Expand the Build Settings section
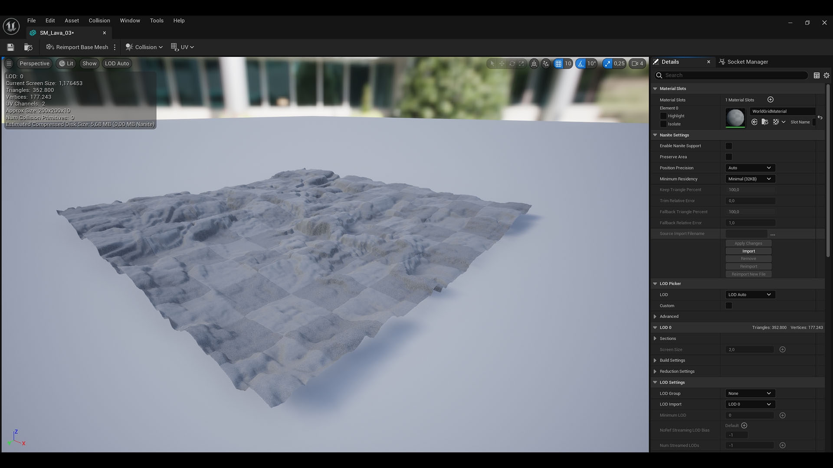The width and height of the screenshot is (833, 468). [x=655, y=360]
